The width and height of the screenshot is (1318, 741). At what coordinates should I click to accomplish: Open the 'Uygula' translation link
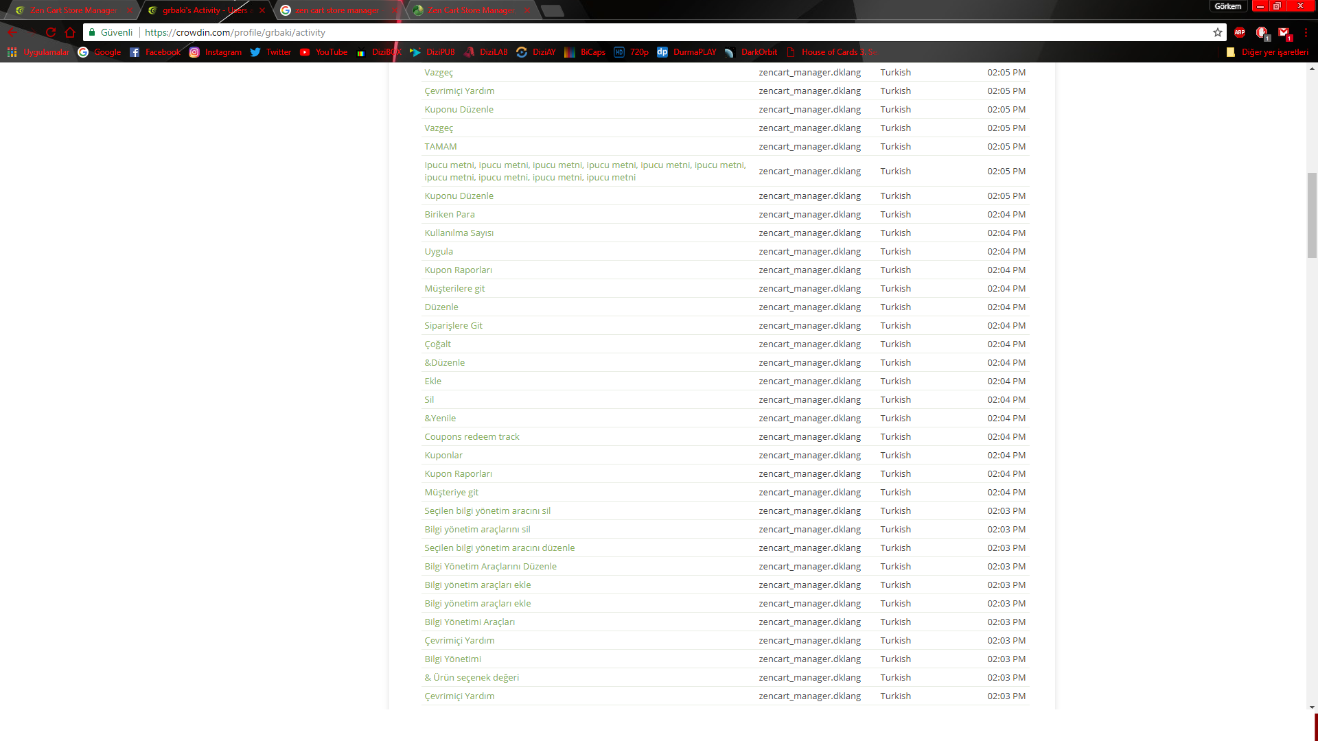pyautogui.click(x=439, y=251)
